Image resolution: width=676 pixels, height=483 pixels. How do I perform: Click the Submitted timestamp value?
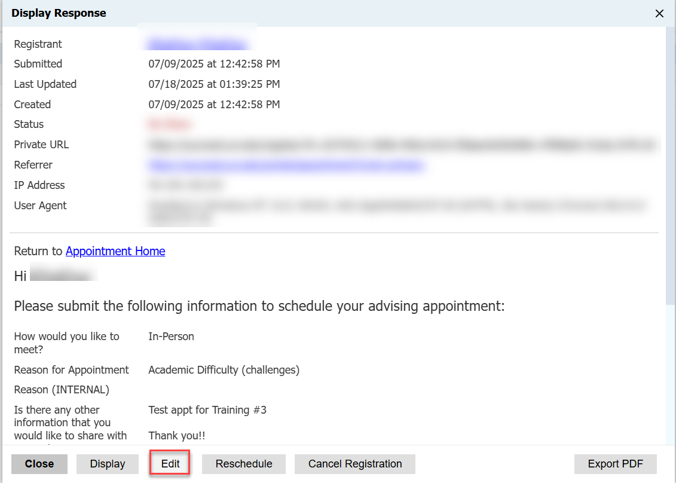(214, 64)
